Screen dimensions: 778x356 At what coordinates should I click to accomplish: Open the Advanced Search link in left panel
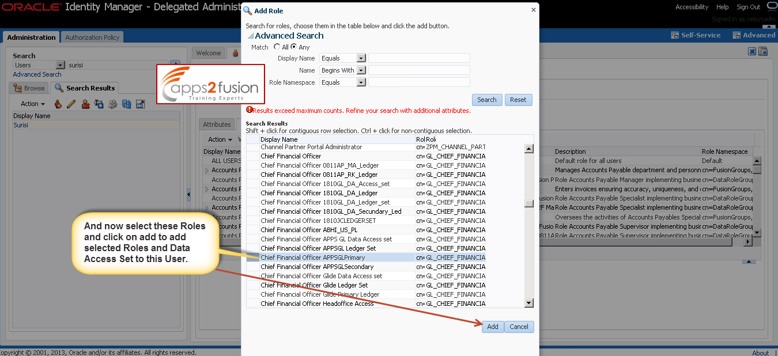37,74
